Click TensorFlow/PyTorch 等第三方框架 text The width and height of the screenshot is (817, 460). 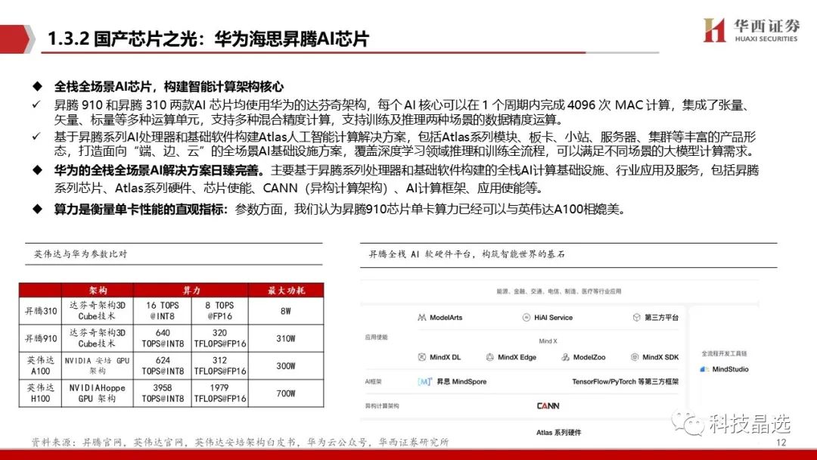(626, 381)
